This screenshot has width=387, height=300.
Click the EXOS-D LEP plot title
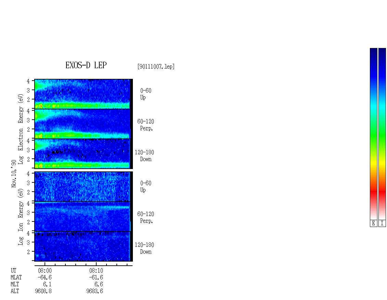point(86,65)
